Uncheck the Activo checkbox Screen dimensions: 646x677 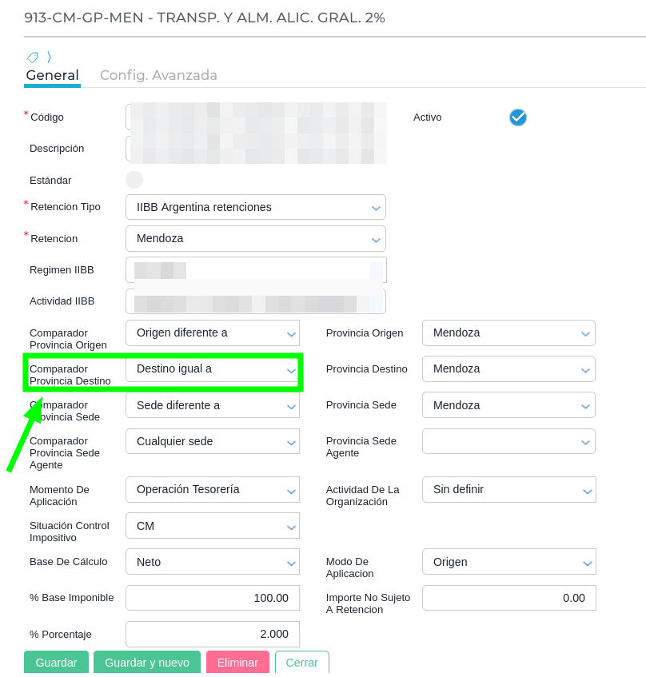pyautogui.click(x=518, y=117)
